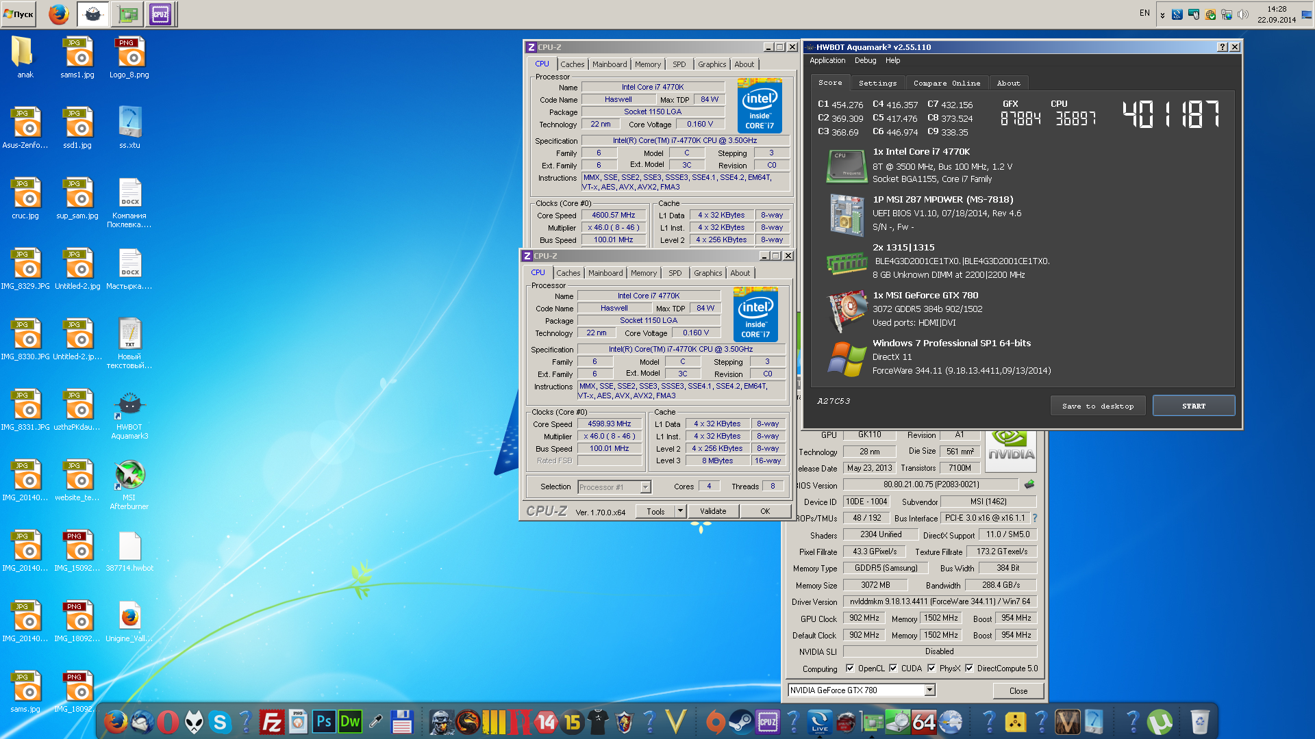
Task: Toggle the PhysX checkbox in GPU-Z
Action: (931, 669)
